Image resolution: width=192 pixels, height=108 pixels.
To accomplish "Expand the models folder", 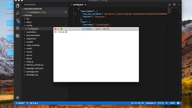I will pyautogui.click(x=30, y=42).
